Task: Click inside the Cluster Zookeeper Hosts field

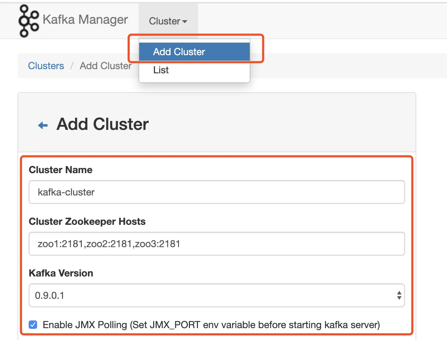Action: 217,244
